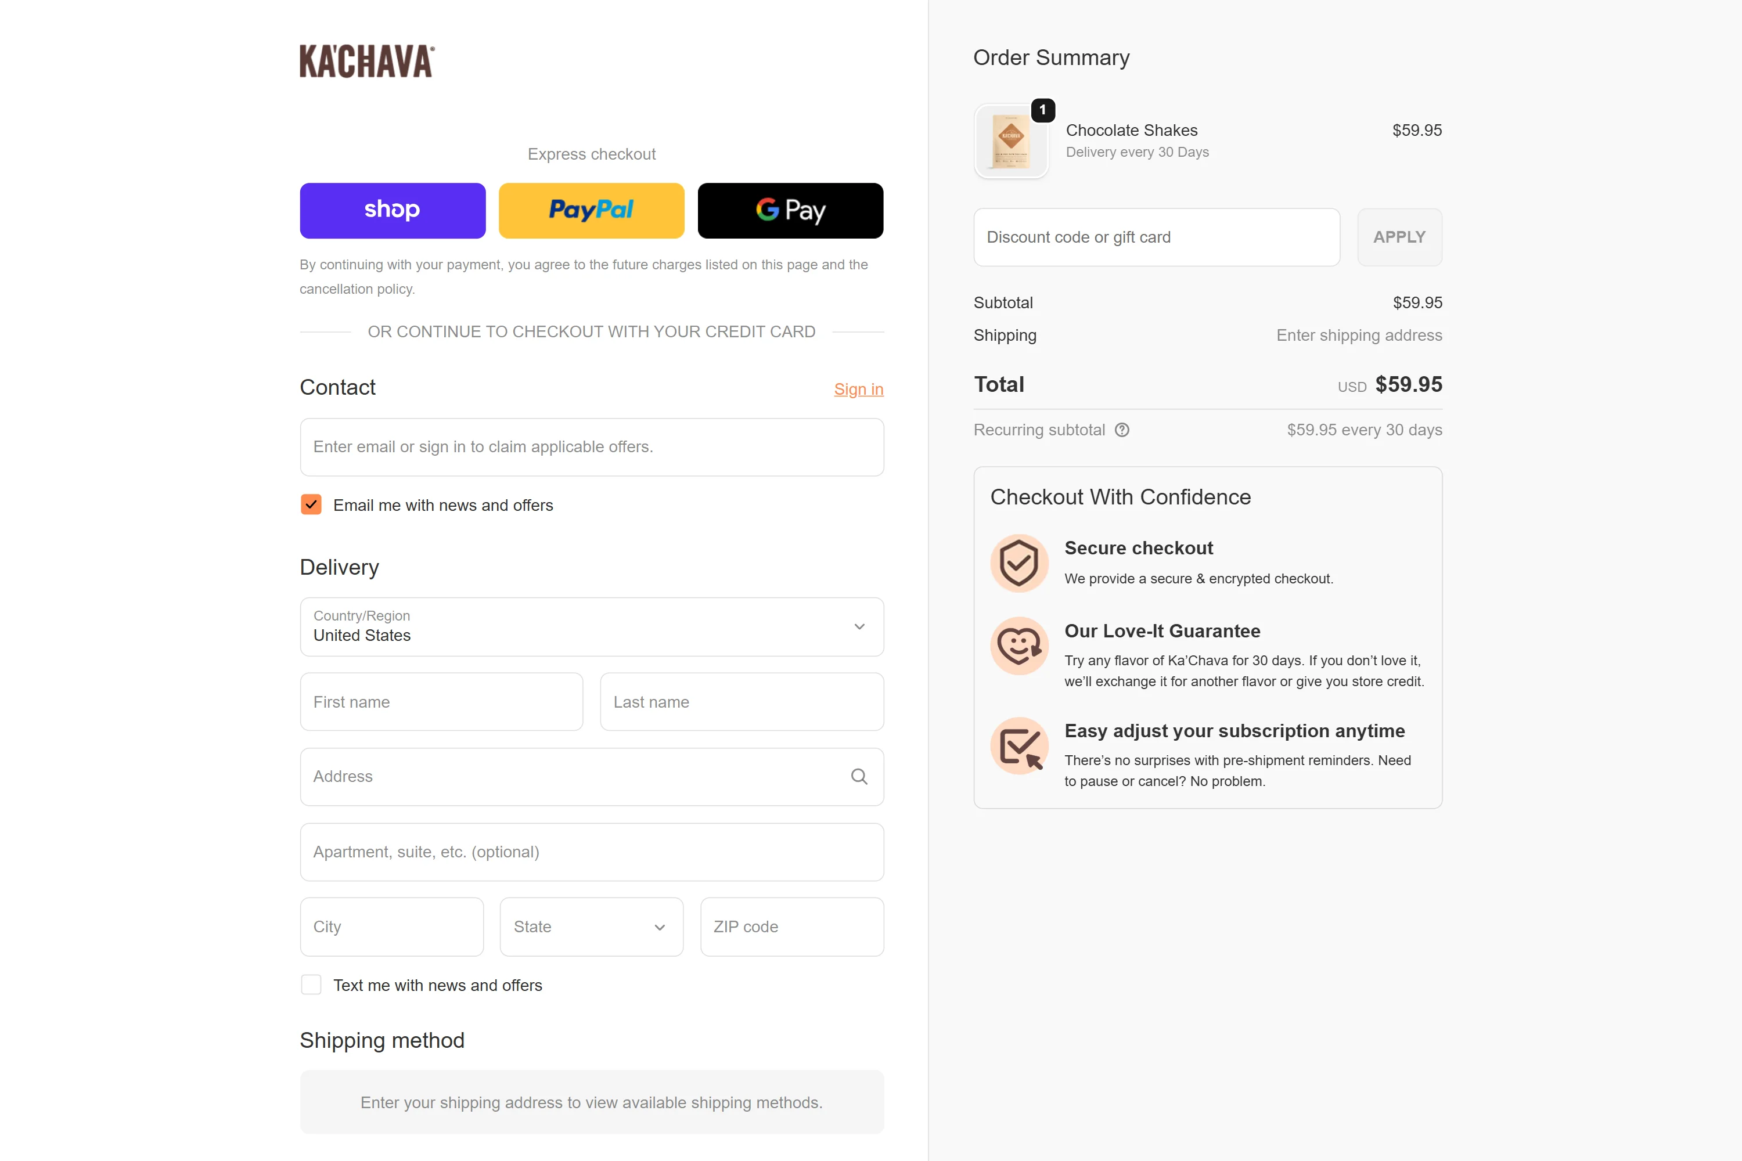The height and width of the screenshot is (1161, 1742).
Task: Choose PayPal express checkout
Action: (x=591, y=211)
